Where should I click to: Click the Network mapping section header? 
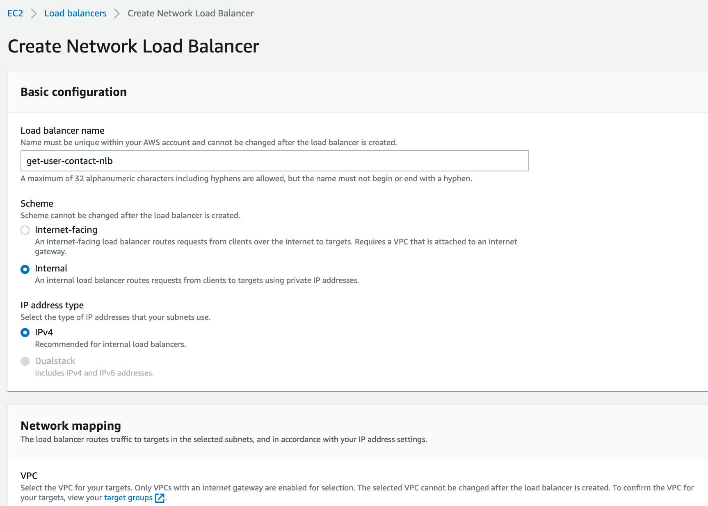click(x=71, y=426)
